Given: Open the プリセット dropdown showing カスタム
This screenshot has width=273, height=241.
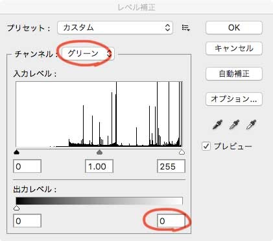Looking at the screenshot, I should click(115, 28).
